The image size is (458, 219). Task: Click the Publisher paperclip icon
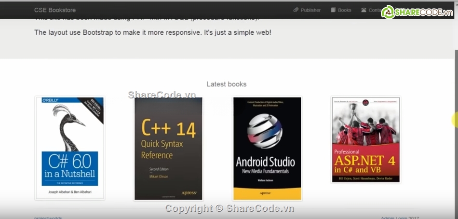point(296,10)
